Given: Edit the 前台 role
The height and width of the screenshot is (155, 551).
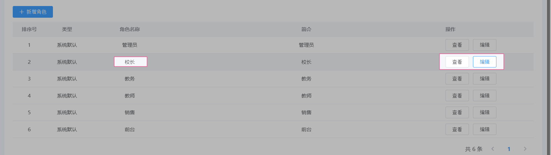Looking at the screenshot, I should click(x=484, y=129).
